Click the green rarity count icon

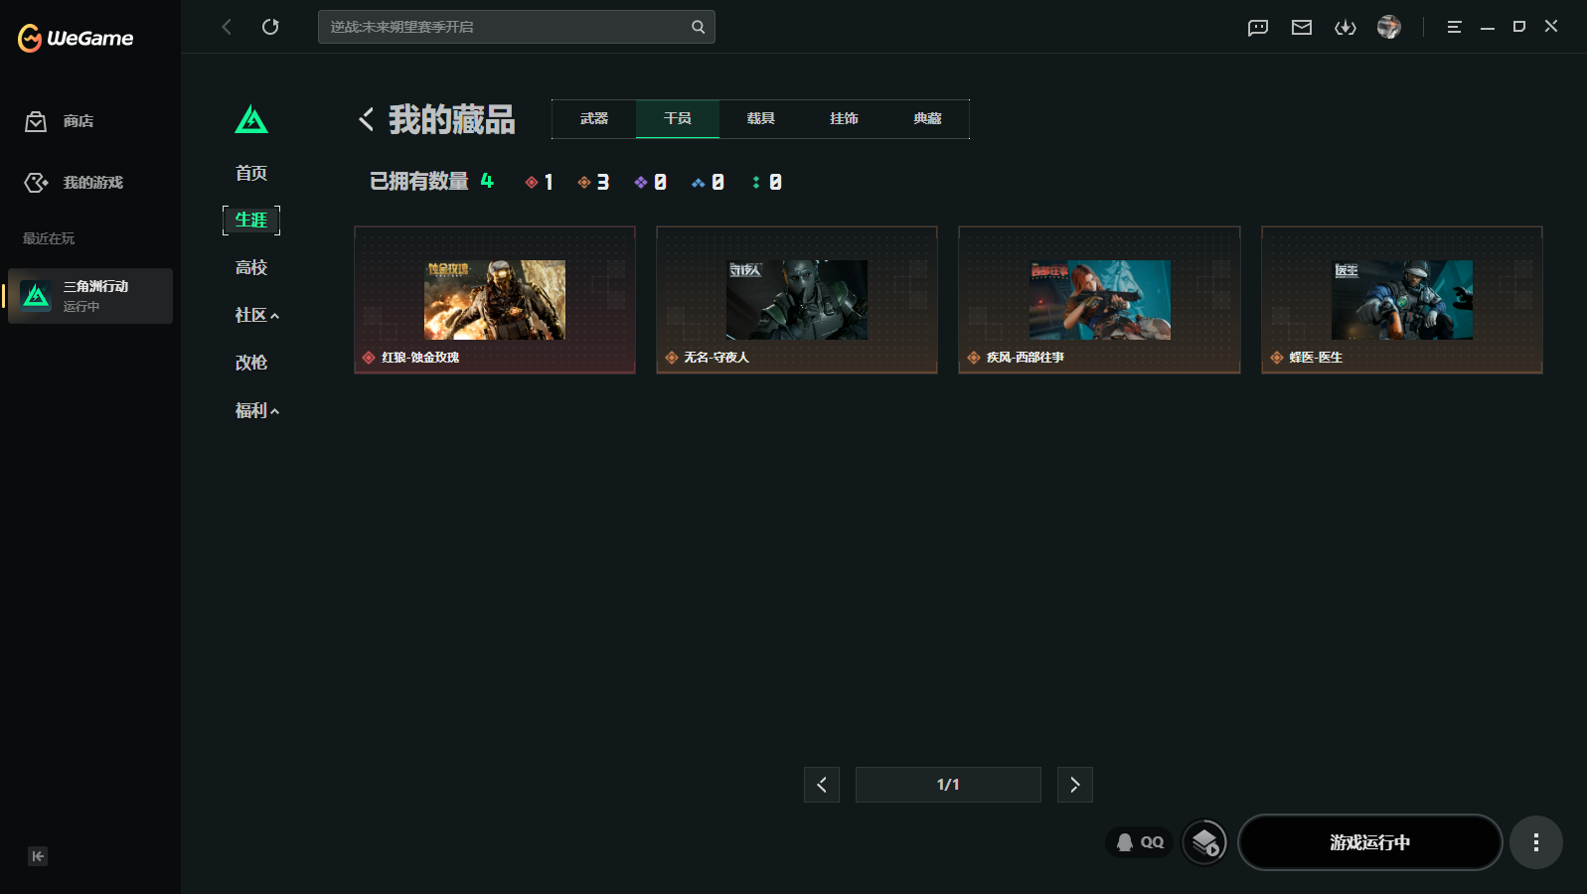click(x=756, y=182)
